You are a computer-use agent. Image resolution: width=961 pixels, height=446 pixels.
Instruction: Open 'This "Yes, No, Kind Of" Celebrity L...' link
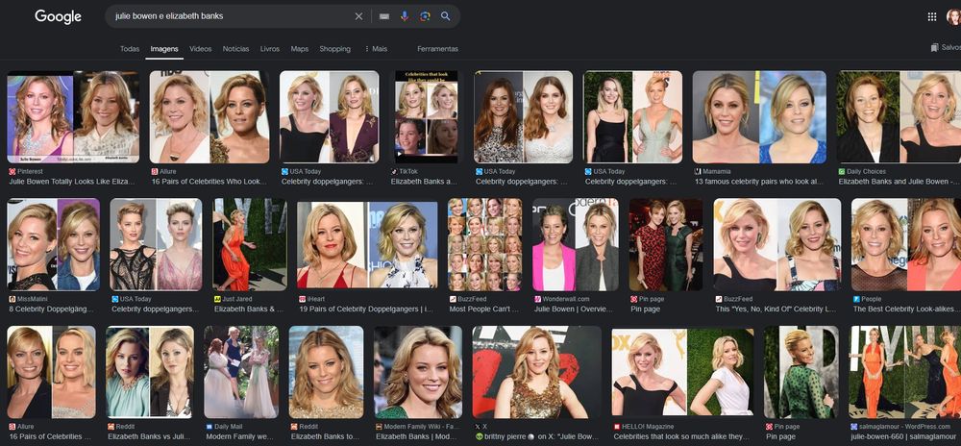(x=776, y=310)
